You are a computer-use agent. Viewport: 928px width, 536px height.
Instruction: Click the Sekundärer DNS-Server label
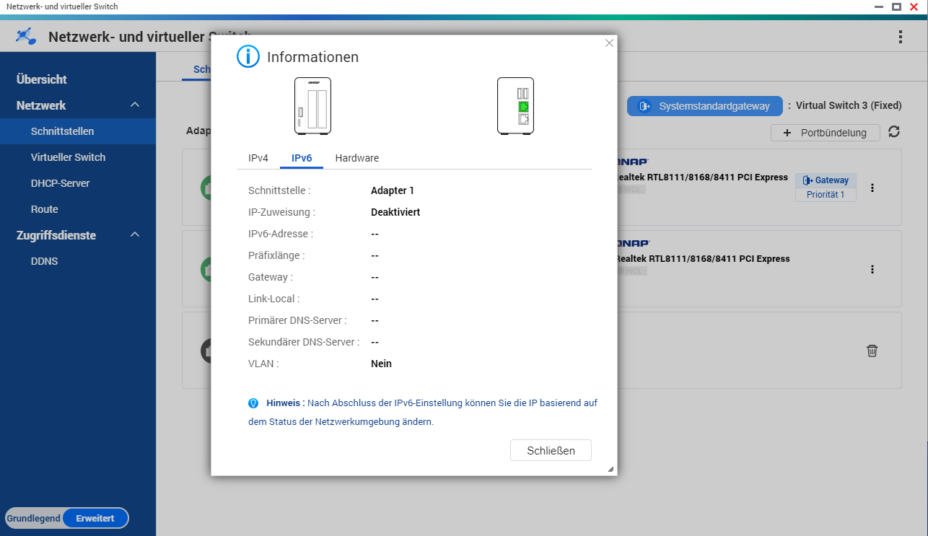[x=304, y=342]
